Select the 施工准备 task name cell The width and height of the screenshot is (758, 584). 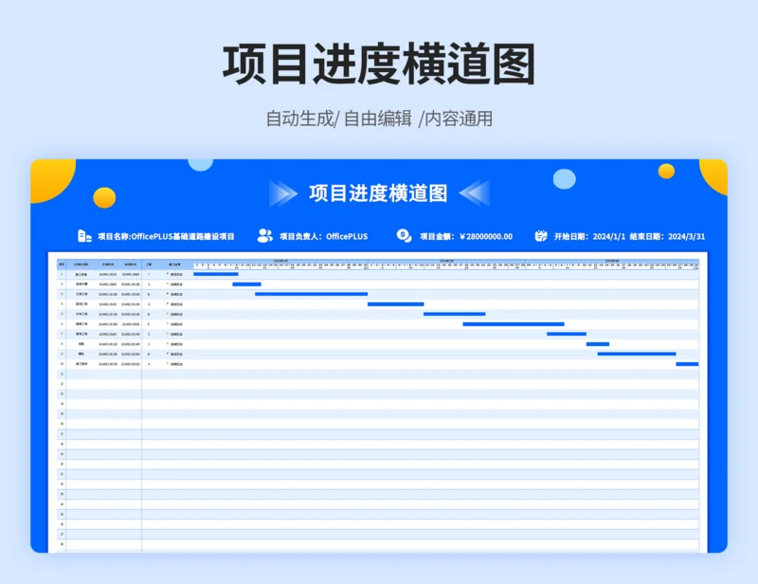pos(81,274)
